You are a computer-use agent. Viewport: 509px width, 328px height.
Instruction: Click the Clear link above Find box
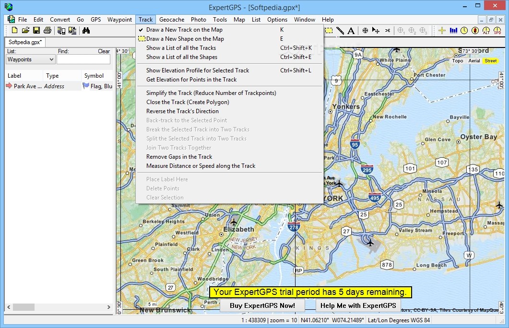point(104,51)
